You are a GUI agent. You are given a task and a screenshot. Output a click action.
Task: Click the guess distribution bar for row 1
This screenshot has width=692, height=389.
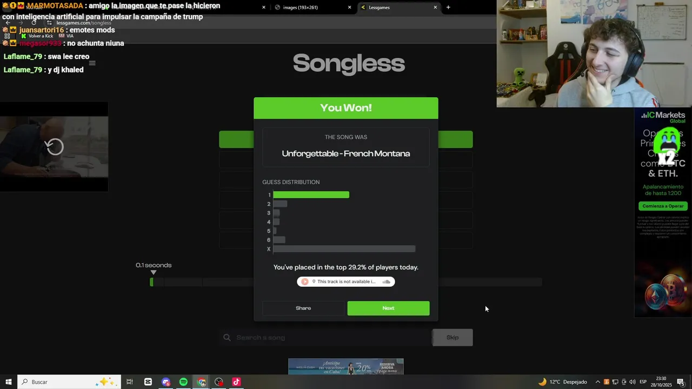coord(311,194)
